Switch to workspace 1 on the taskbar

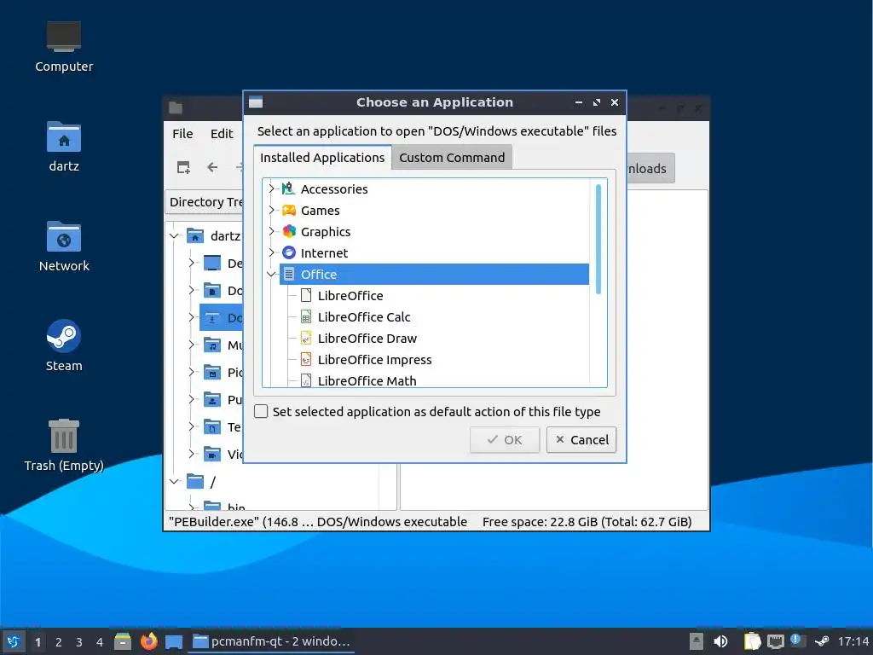(x=38, y=642)
